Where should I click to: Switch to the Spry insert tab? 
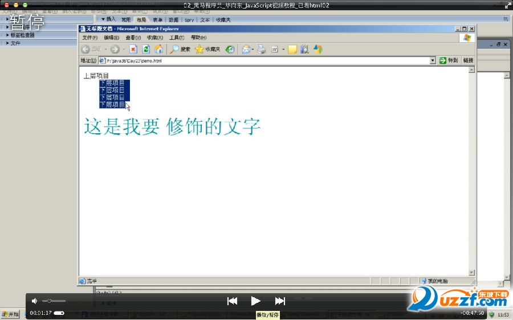pyautogui.click(x=189, y=20)
